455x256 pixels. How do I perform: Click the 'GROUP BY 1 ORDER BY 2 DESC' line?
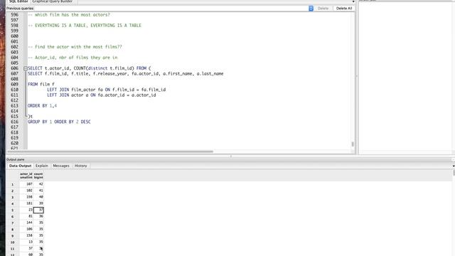(59, 122)
